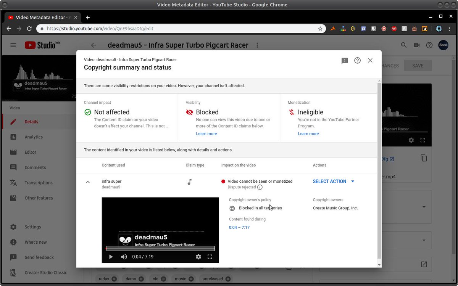Click Learn more under Monetization Ineligible
Screen dimensions: 458x286
click(x=308, y=134)
